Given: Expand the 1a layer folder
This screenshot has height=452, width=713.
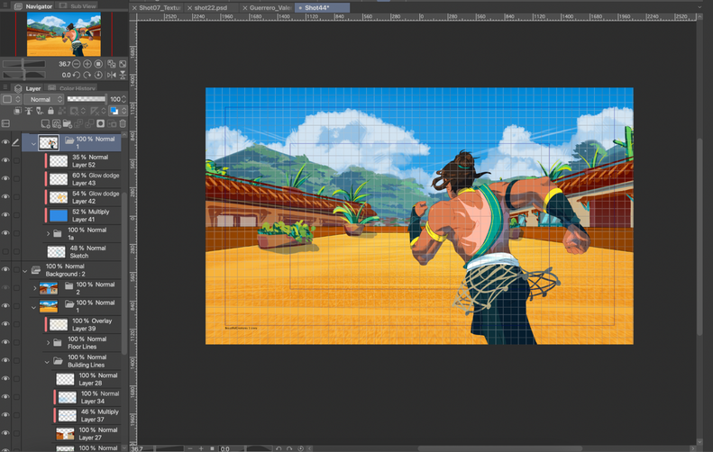Looking at the screenshot, I should 48,233.
